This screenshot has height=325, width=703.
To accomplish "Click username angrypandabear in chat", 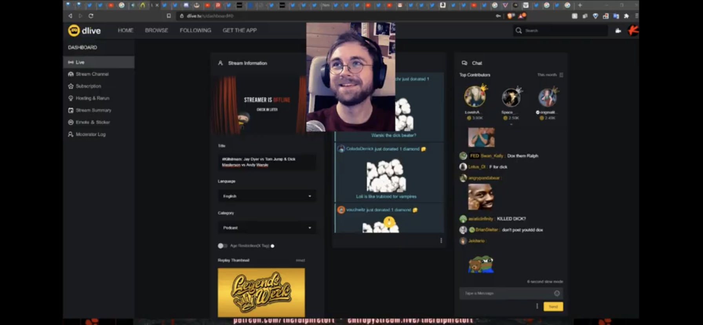I will (484, 178).
